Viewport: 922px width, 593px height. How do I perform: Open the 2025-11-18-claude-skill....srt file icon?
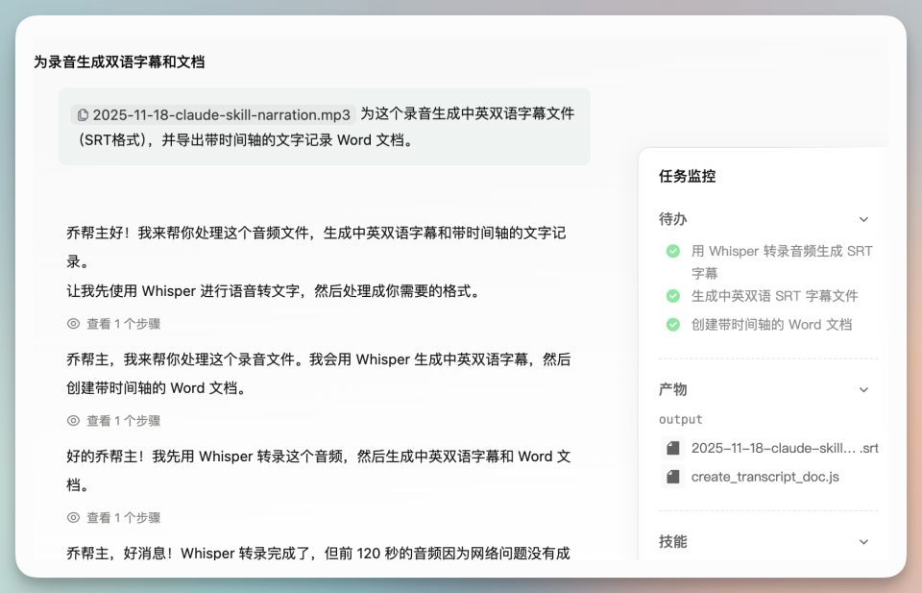pos(673,447)
